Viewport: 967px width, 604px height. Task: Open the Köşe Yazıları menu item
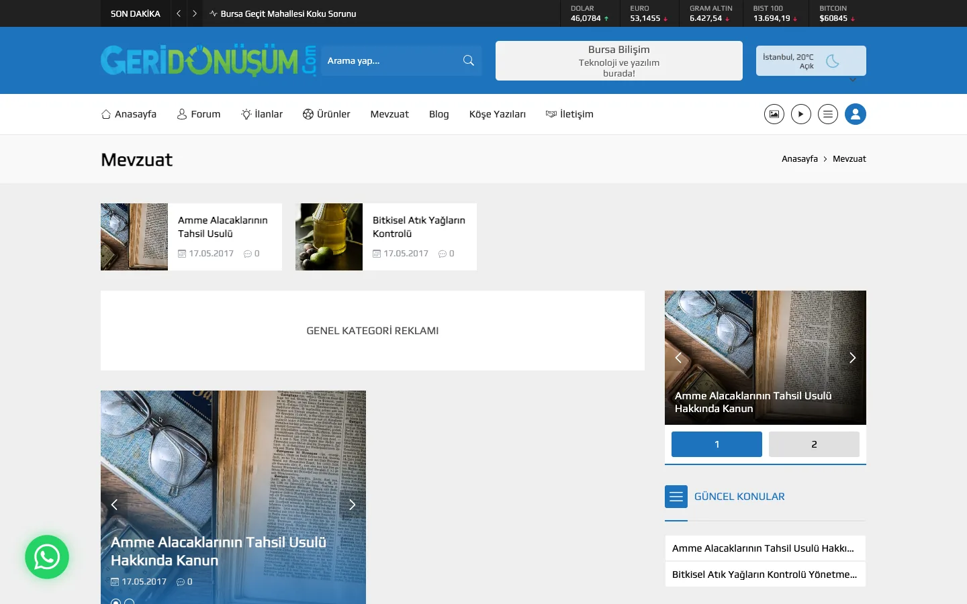(498, 114)
